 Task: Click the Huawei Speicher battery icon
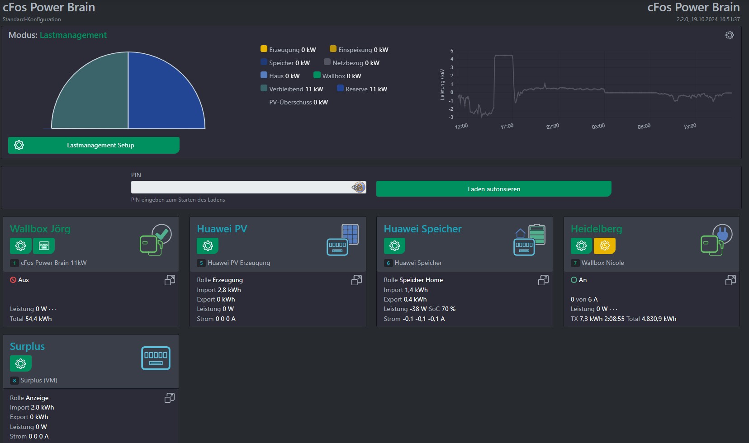tap(530, 240)
